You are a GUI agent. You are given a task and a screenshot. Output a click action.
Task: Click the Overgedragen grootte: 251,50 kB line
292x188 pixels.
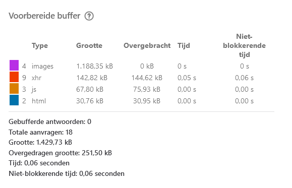click(x=60, y=153)
